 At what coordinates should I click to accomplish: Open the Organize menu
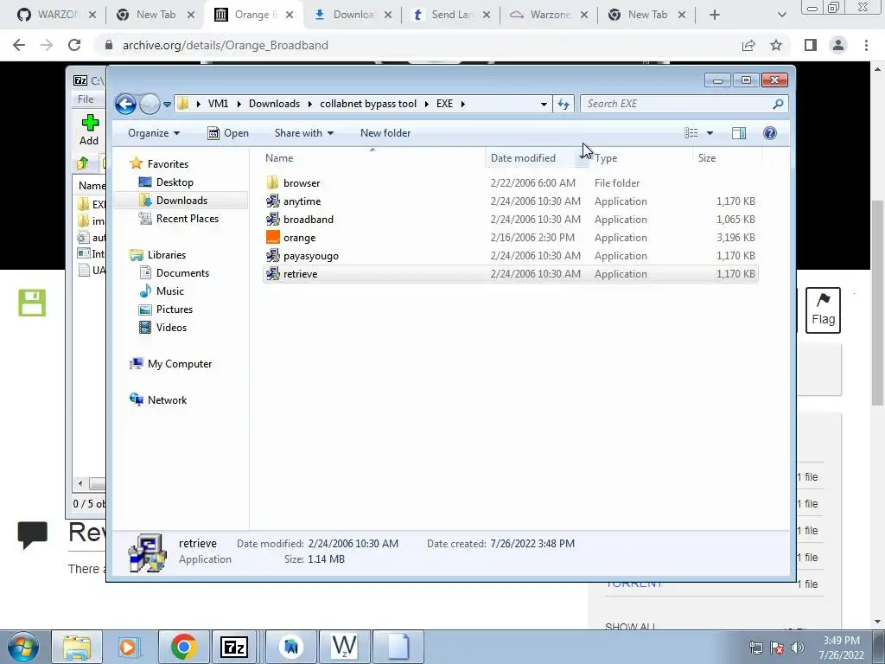click(154, 133)
